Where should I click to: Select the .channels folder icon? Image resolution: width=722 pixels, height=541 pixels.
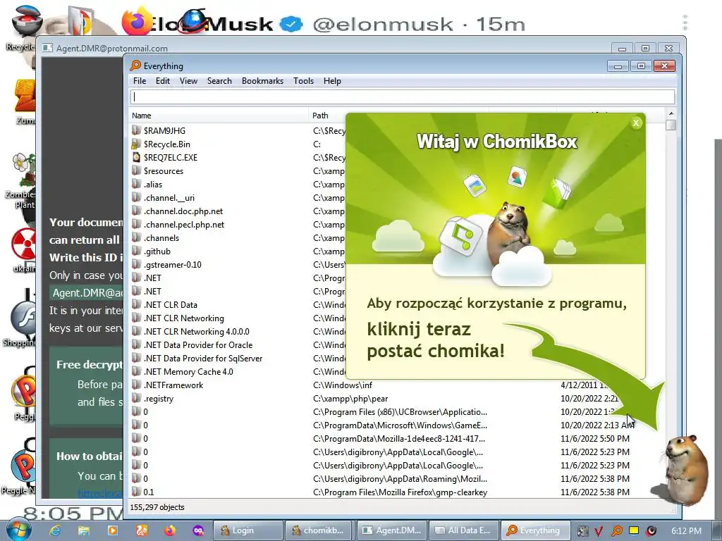(x=136, y=238)
